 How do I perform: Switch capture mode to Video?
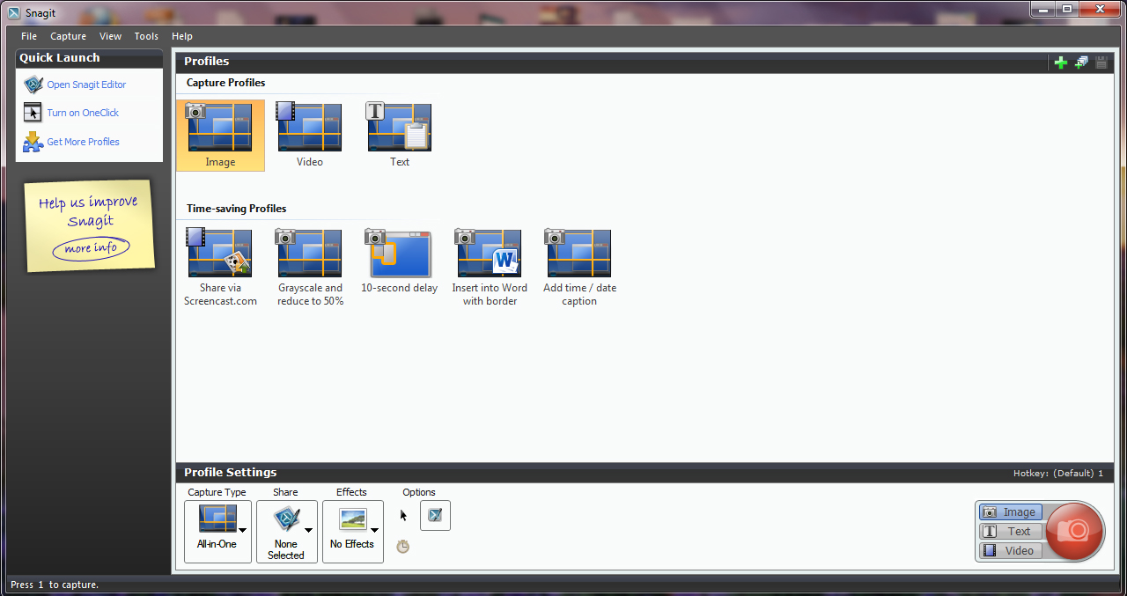pyautogui.click(x=1011, y=551)
